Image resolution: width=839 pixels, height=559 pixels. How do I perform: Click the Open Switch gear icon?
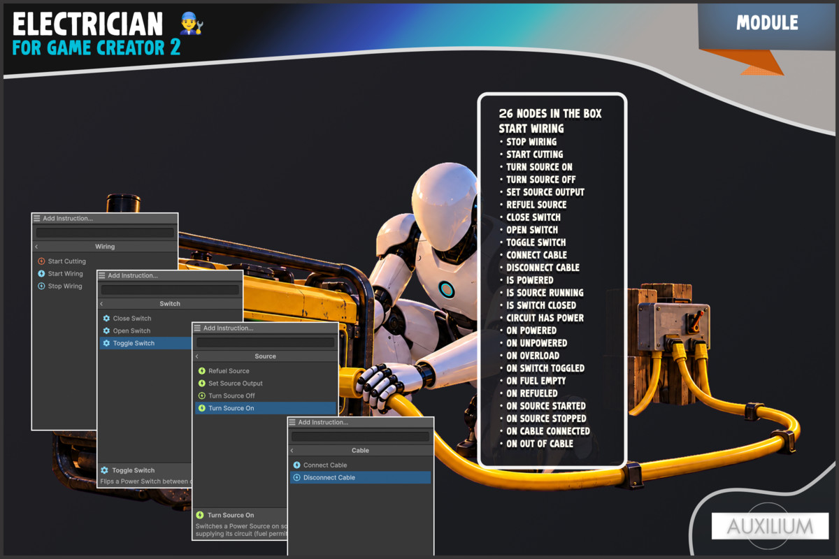[x=106, y=331]
